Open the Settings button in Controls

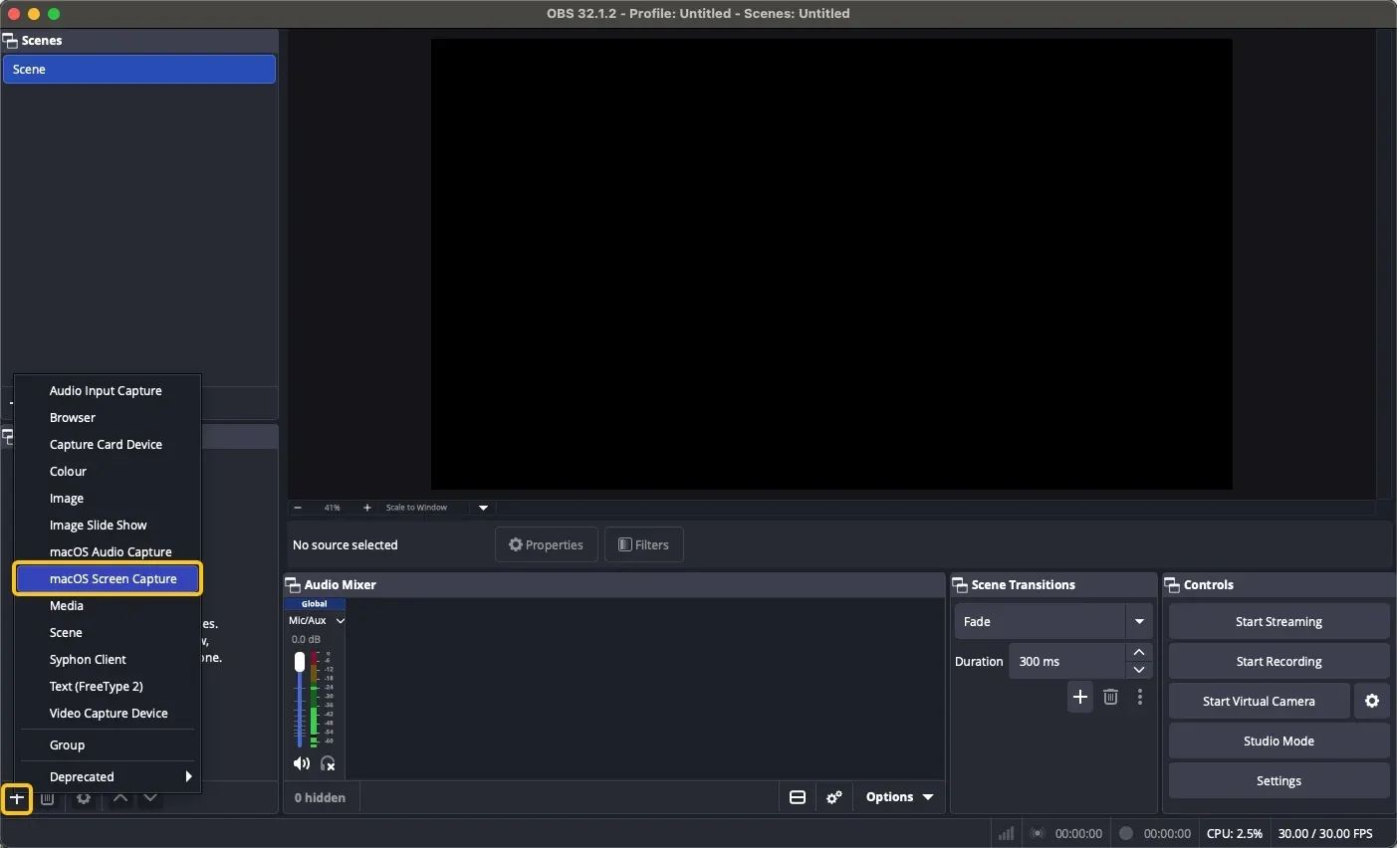pyautogui.click(x=1279, y=780)
